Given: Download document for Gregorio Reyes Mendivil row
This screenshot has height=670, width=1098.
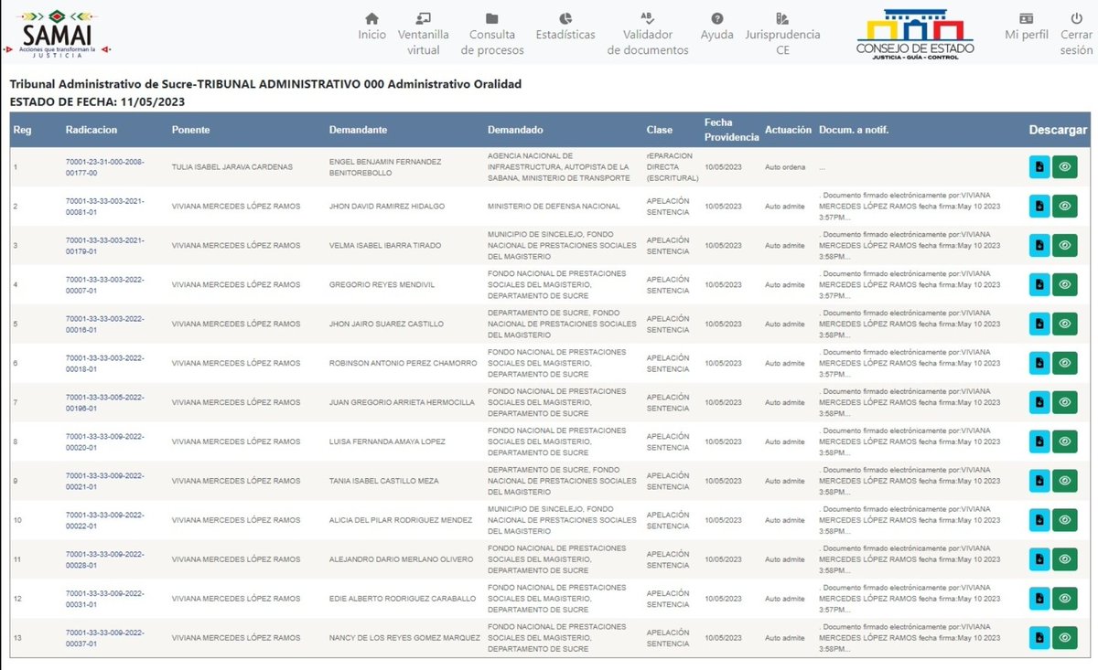Looking at the screenshot, I should pos(1039,284).
